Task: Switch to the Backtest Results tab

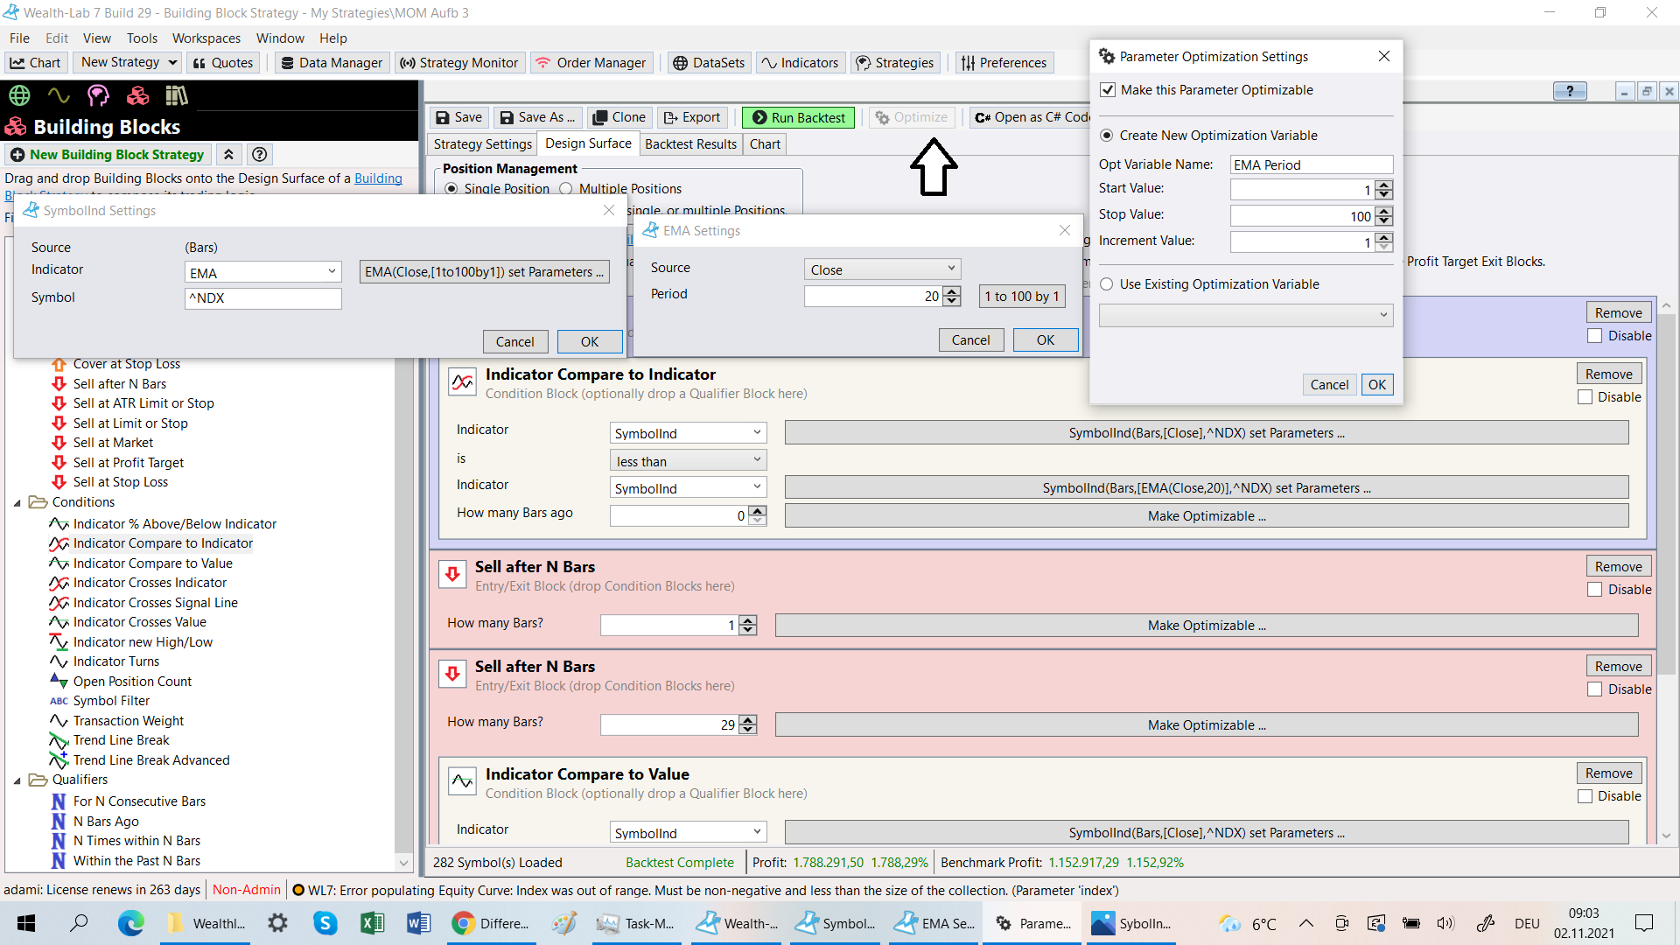Action: [x=690, y=144]
